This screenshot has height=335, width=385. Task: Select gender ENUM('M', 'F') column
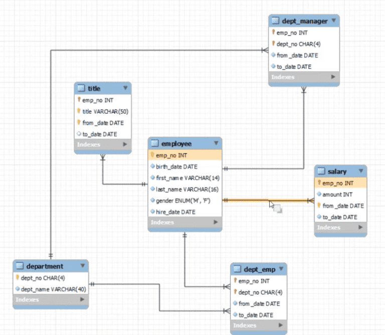click(185, 201)
